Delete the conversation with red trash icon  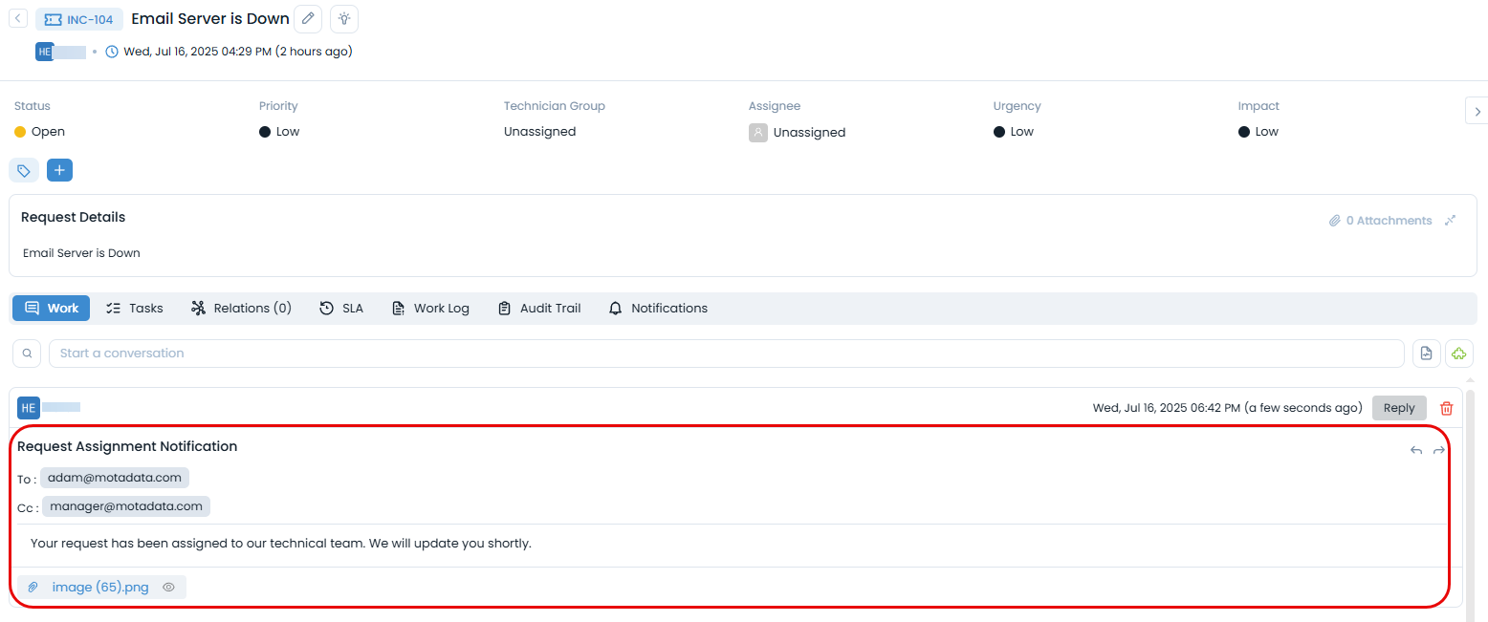tap(1446, 408)
